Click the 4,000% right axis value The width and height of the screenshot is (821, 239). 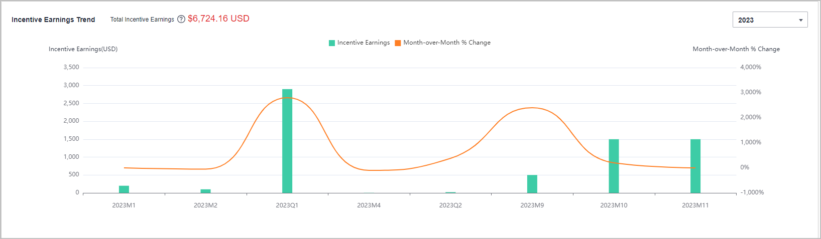(x=751, y=67)
